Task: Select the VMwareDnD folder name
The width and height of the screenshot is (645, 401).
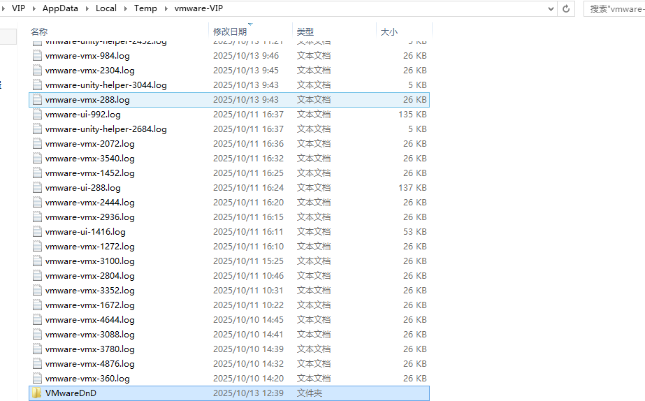Action: click(71, 393)
